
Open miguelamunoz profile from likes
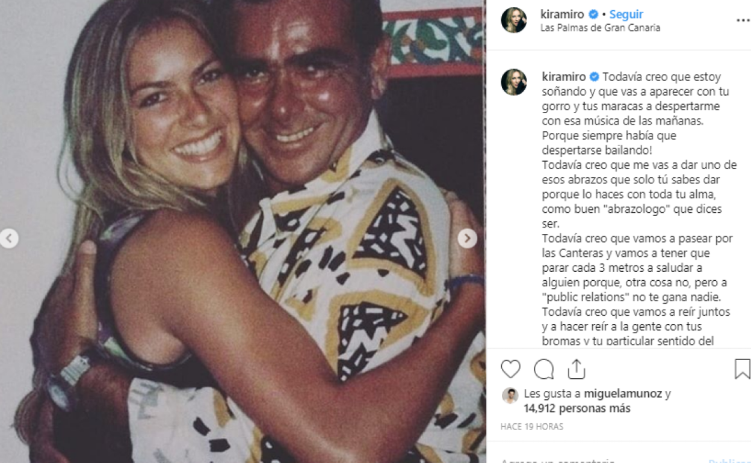click(x=622, y=394)
